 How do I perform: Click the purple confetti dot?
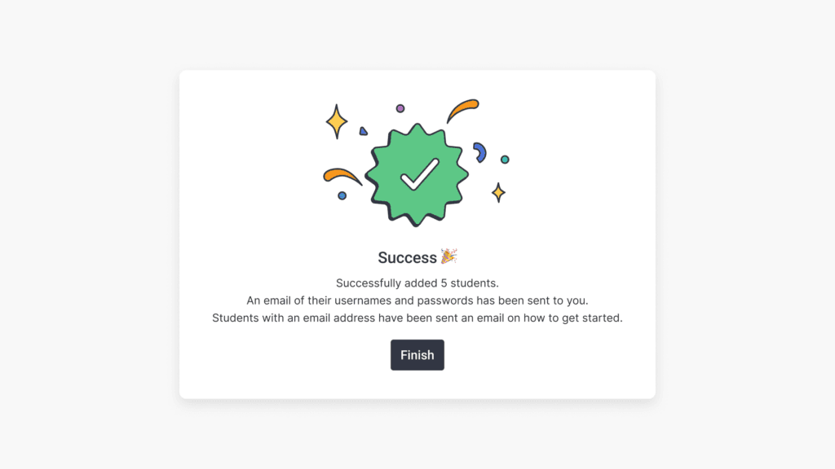(400, 107)
